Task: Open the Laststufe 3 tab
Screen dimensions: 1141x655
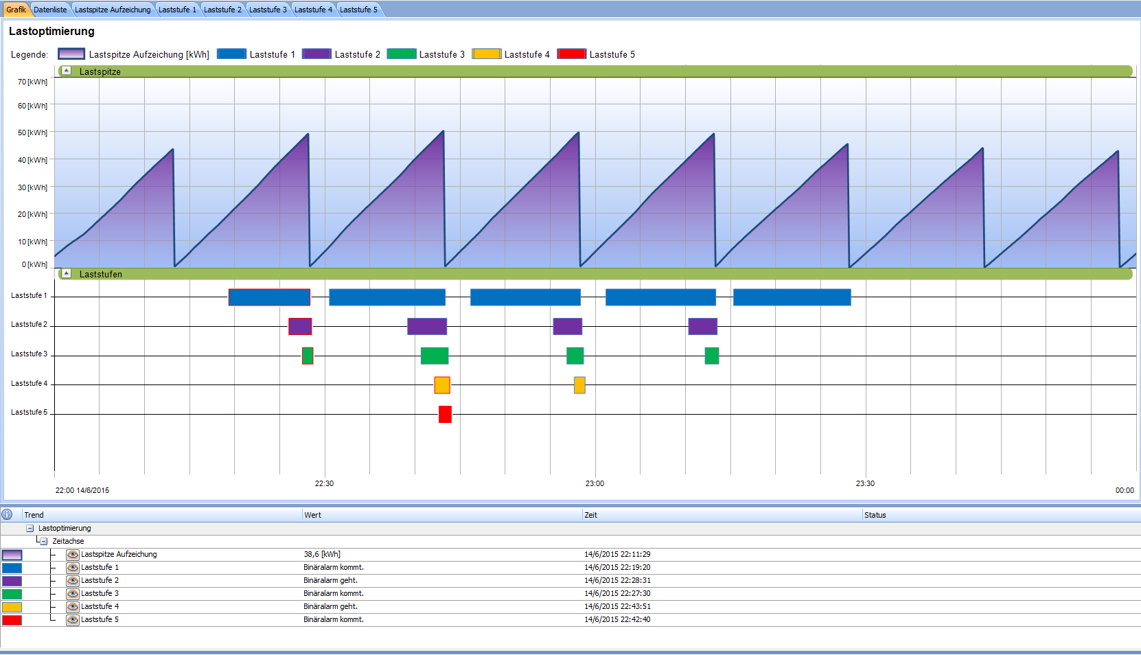Action: point(268,10)
